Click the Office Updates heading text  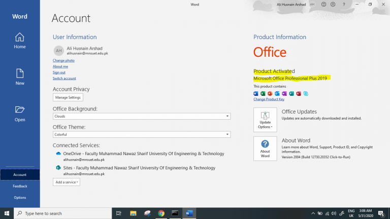[299, 112]
